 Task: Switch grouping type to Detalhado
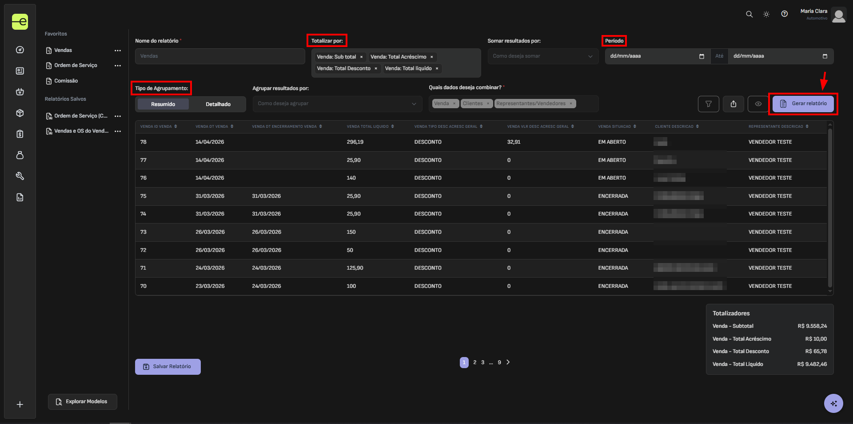coord(218,104)
